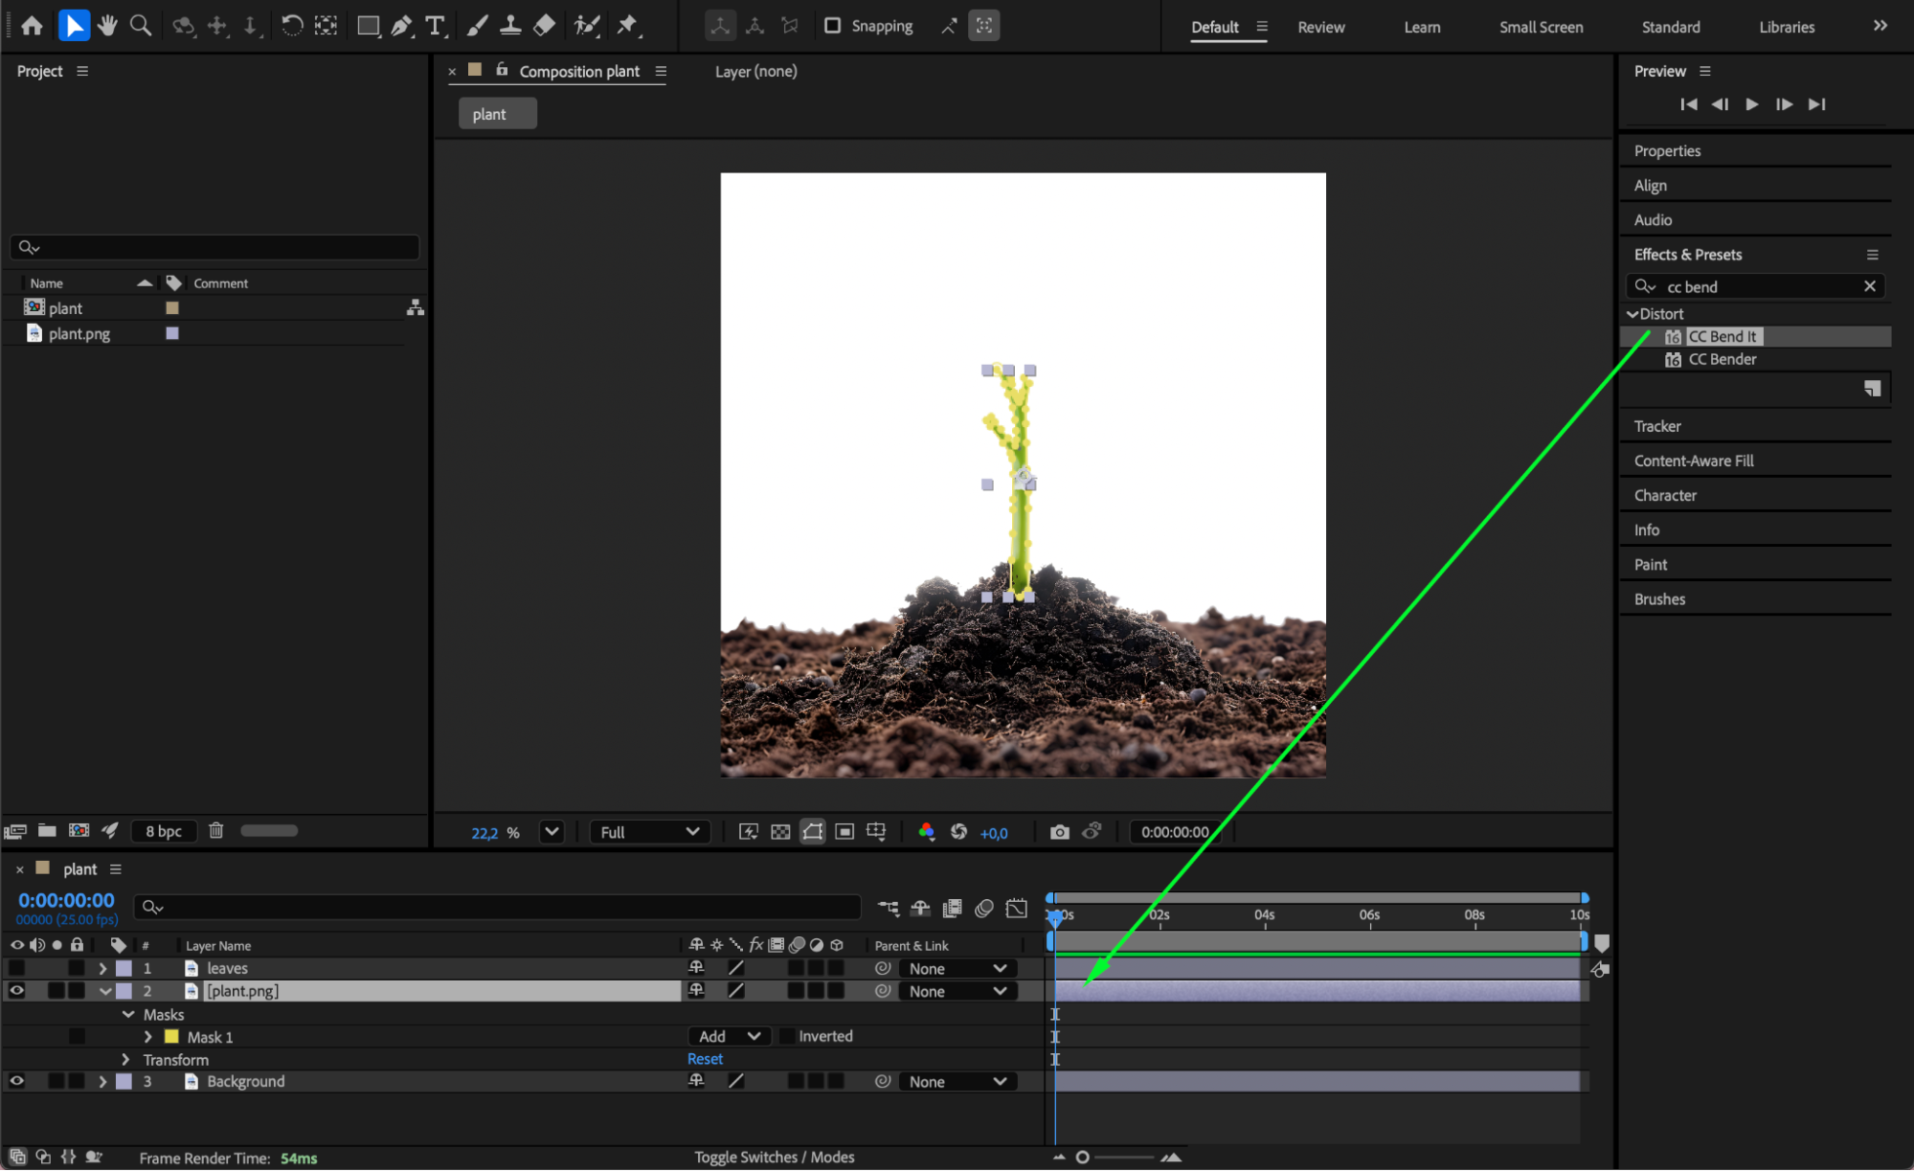Screen dimensions: 1914x1171
Task: Open the Full resolution dropdown
Action: click(649, 832)
